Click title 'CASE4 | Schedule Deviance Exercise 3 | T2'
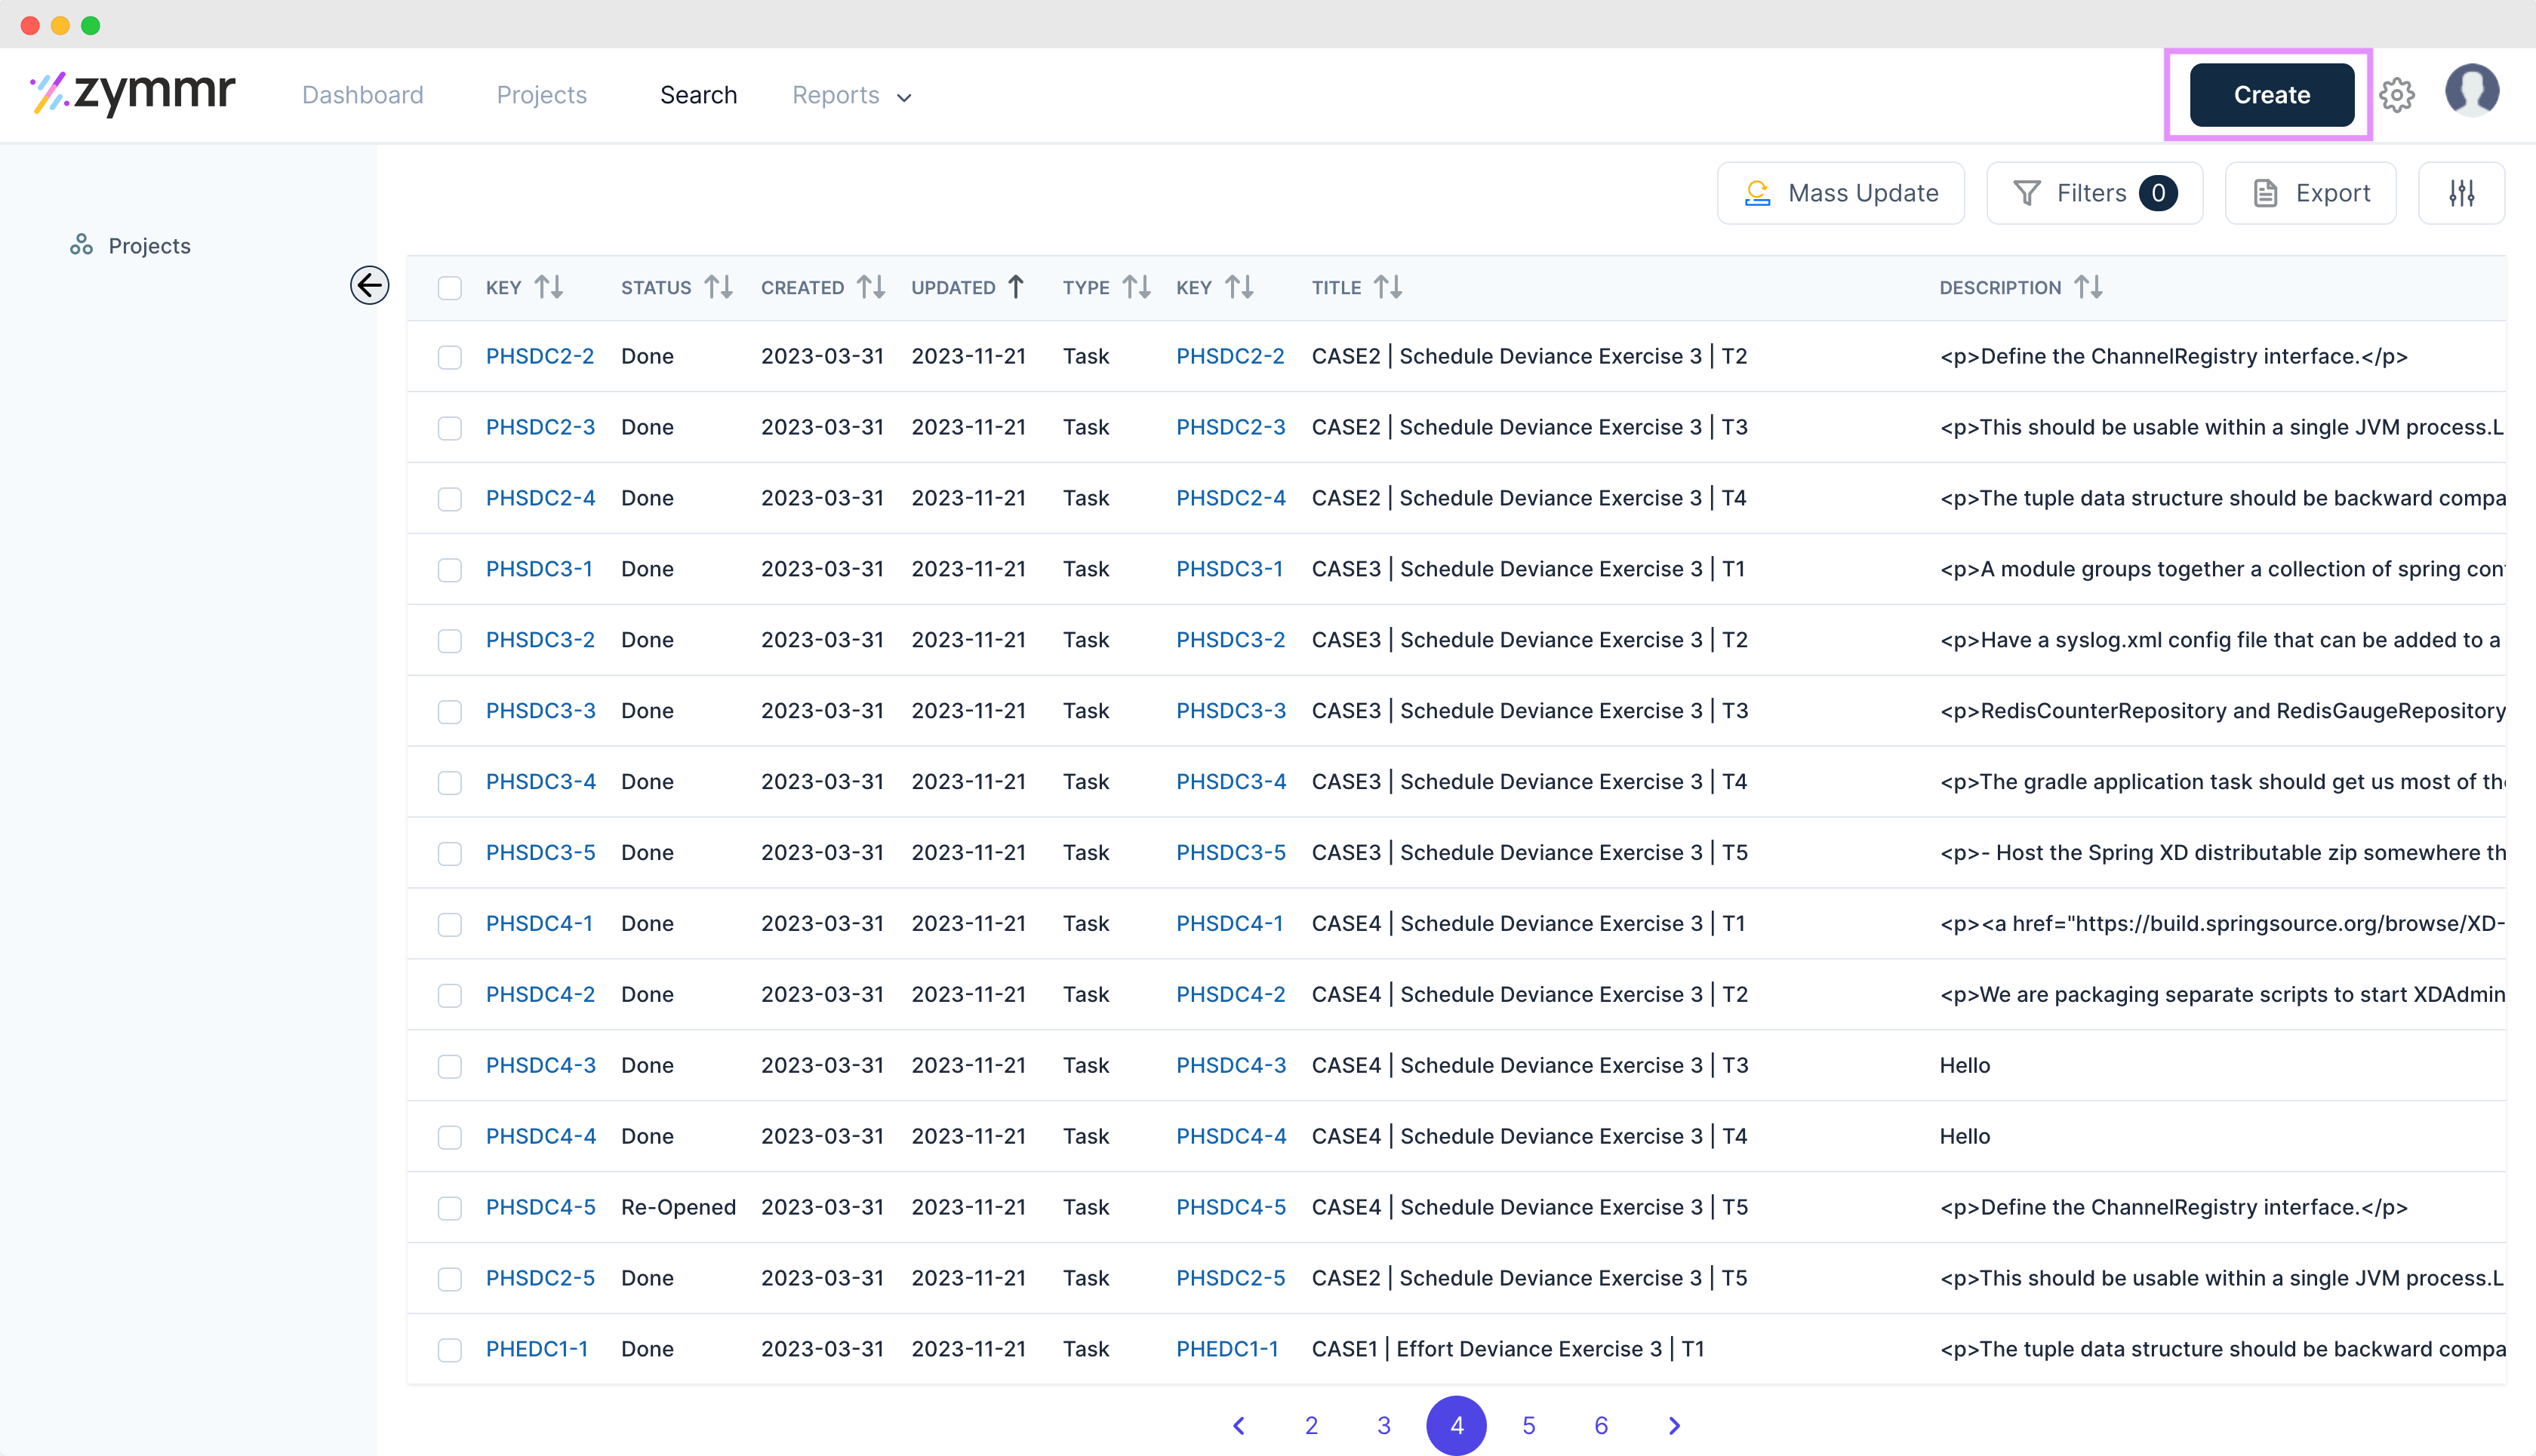2536x1456 pixels. coord(1530,994)
